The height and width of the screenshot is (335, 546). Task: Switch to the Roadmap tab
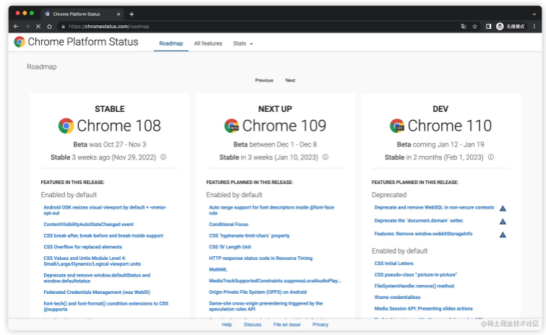(x=171, y=43)
